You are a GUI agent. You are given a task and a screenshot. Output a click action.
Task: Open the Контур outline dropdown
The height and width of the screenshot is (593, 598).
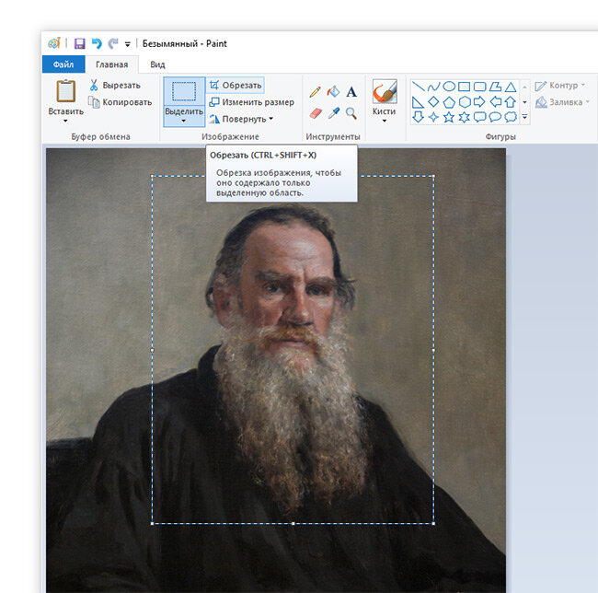(x=559, y=86)
